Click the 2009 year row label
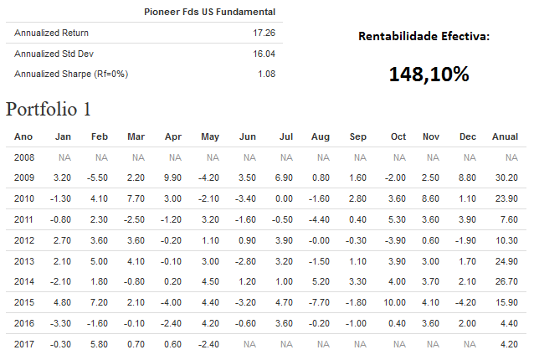 pos(25,178)
